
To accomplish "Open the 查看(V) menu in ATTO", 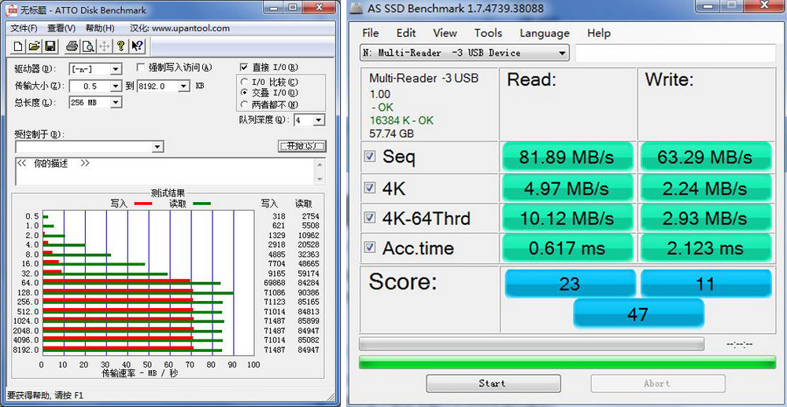I will pos(61,28).
